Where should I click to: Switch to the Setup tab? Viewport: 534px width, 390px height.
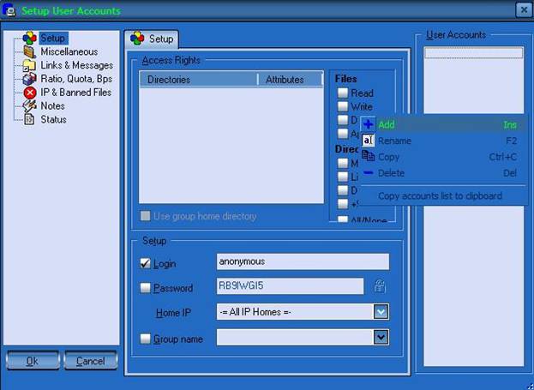point(152,39)
